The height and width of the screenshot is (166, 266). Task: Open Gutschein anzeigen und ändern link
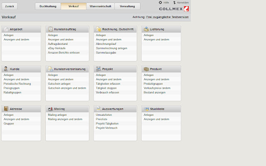pyautogui.click(x=67, y=88)
